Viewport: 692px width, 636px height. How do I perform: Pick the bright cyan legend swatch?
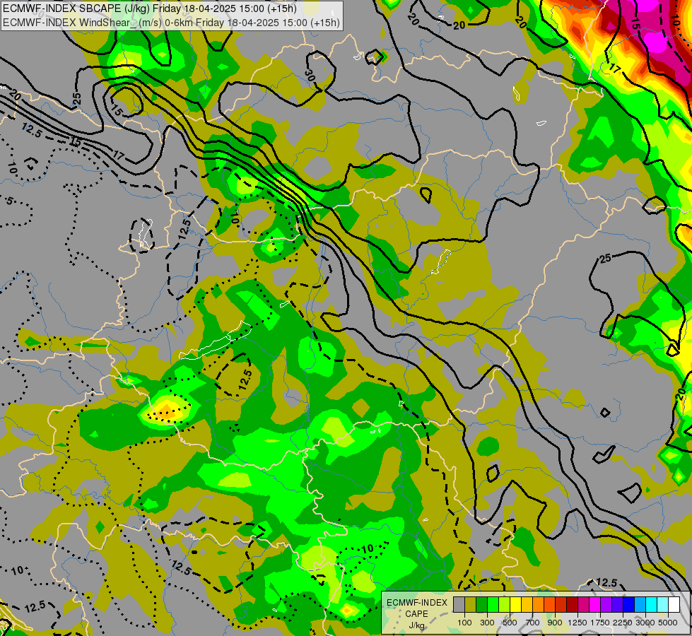click(651, 605)
